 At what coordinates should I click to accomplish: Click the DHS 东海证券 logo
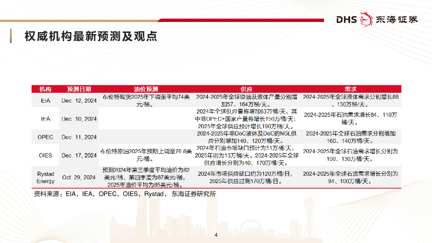pos(377,19)
